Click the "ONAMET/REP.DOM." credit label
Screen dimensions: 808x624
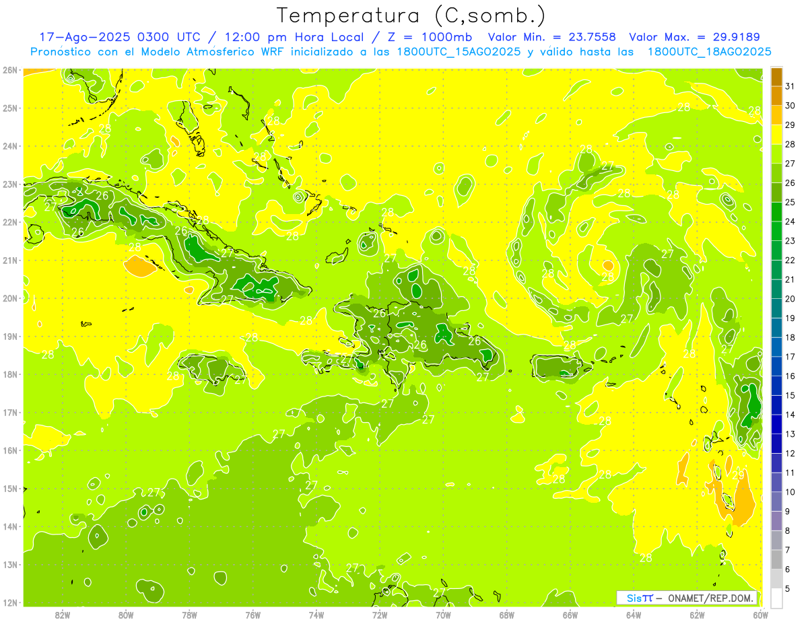pos(711,598)
